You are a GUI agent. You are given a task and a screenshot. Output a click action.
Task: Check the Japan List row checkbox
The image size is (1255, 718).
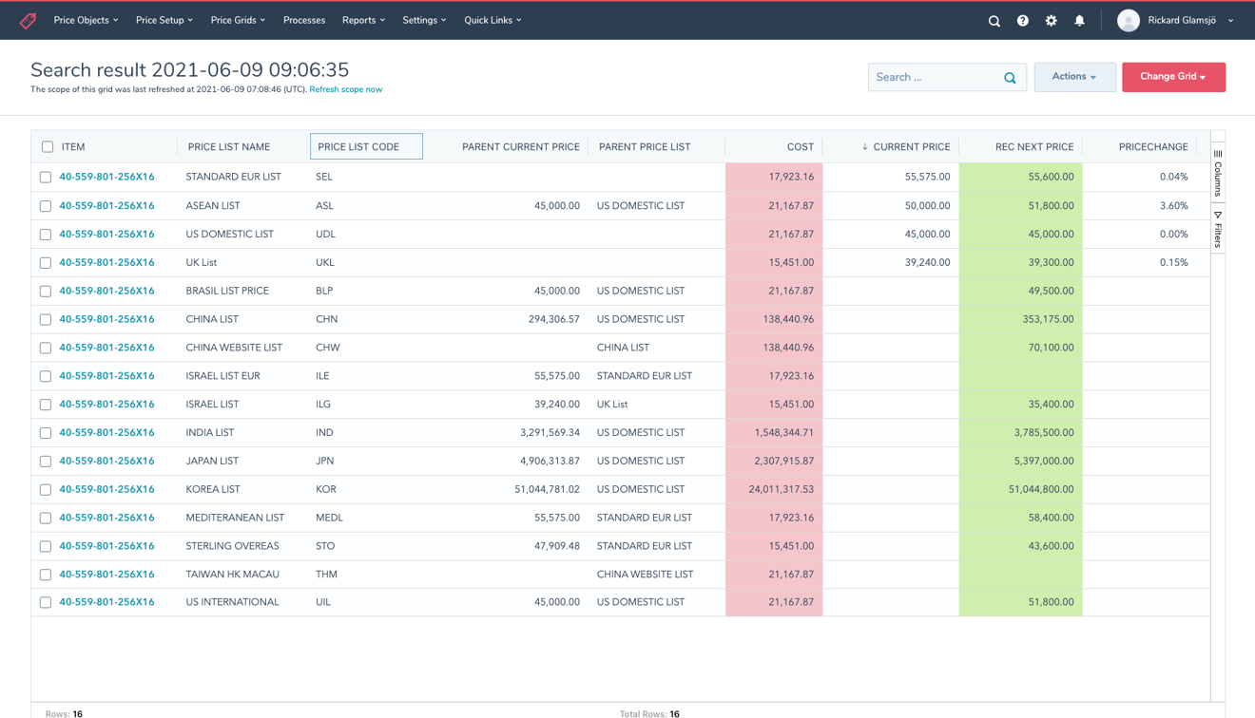pyautogui.click(x=46, y=462)
